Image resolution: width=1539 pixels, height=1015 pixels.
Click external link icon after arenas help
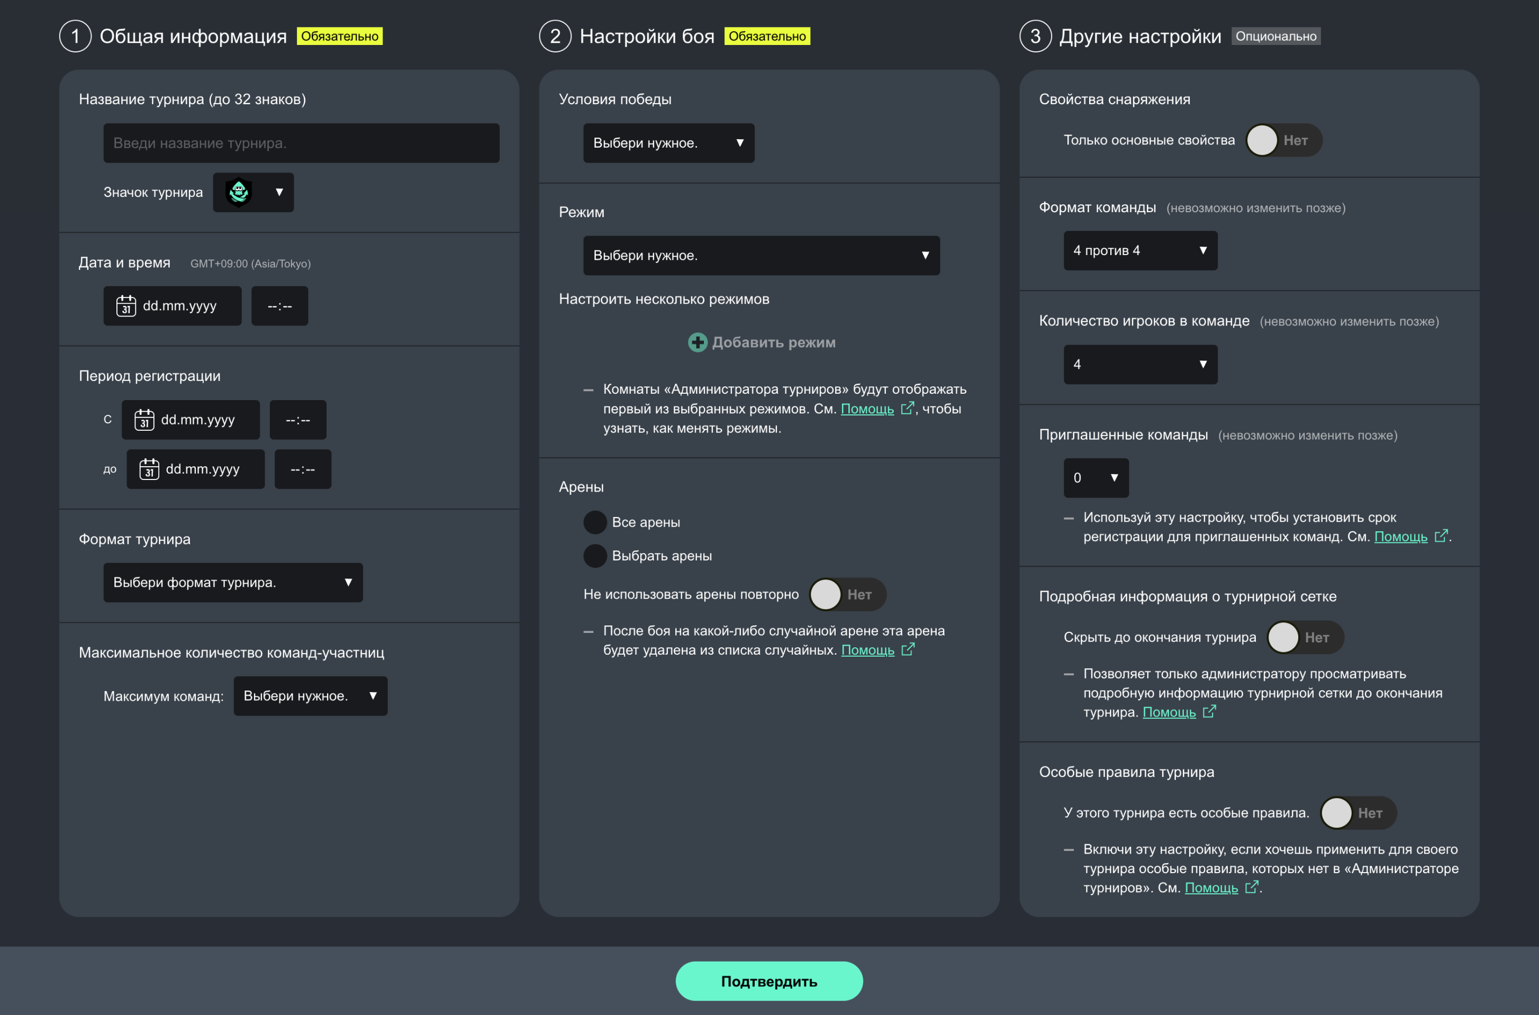(908, 649)
